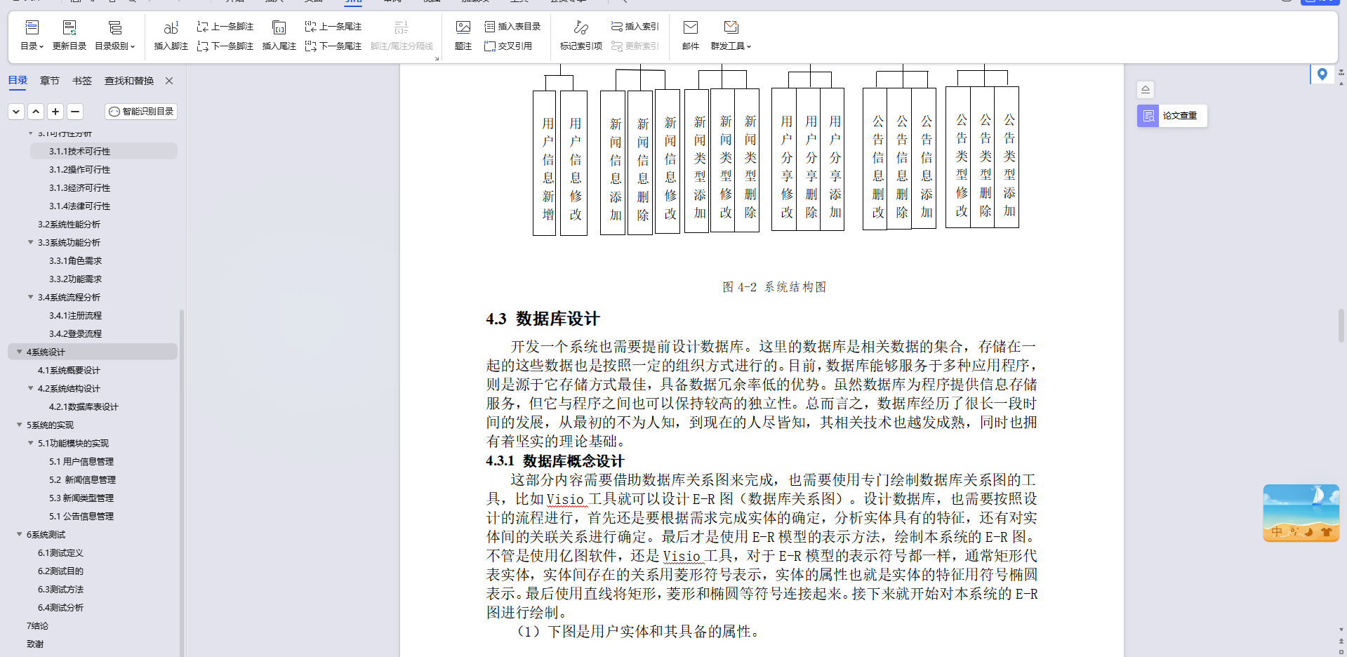This screenshot has width=1347, height=657.
Task: Jump to 下一条尾注 next endnote
Action: [x=333, y=46]
